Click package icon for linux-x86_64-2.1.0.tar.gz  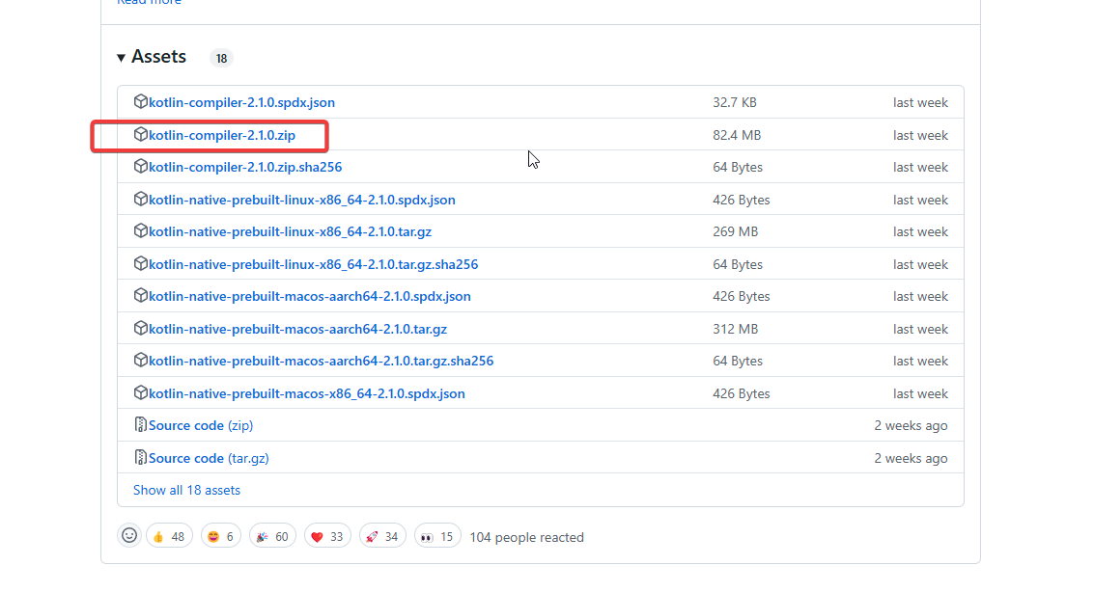coord(140,231)
